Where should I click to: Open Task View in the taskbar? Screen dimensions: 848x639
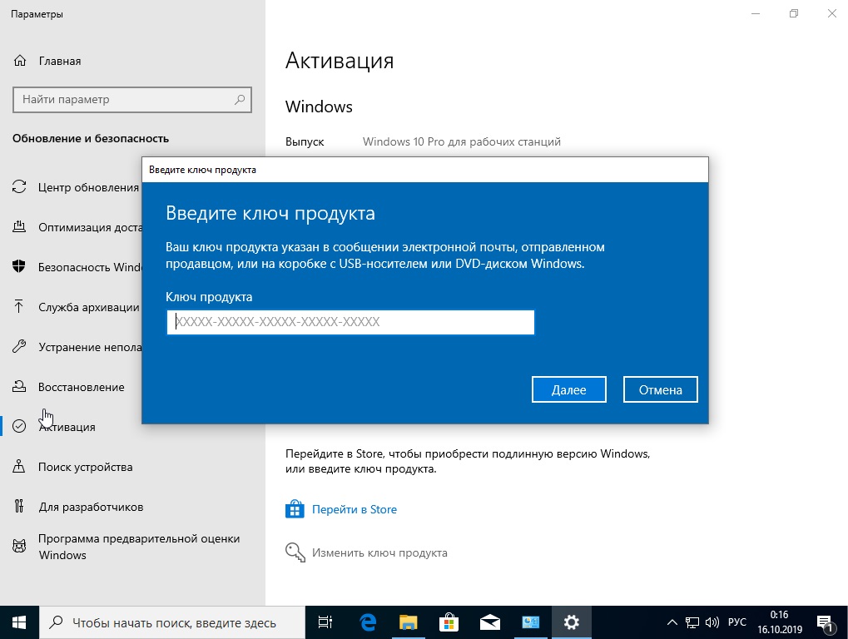[x=325, y=623]
